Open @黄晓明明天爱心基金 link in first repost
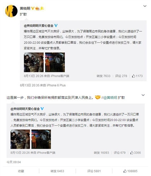This screenshot has height=176, width=151. pos(38,26)
